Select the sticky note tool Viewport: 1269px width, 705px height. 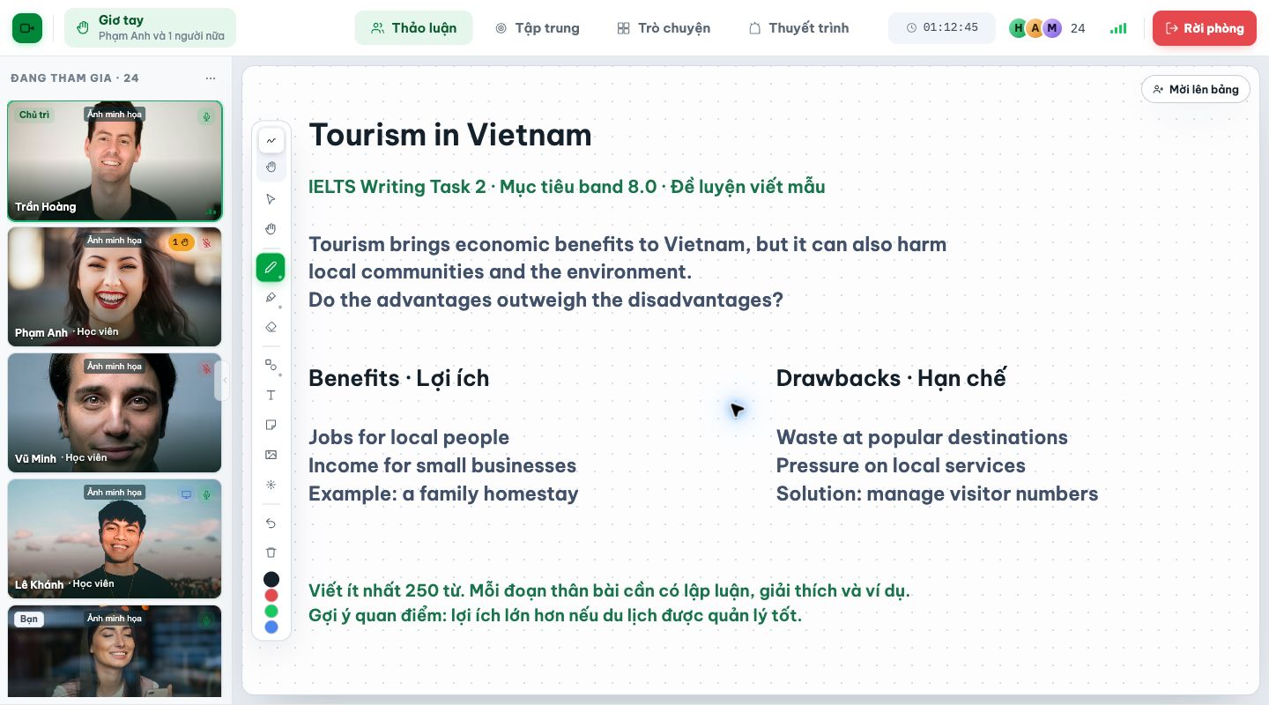271,425
